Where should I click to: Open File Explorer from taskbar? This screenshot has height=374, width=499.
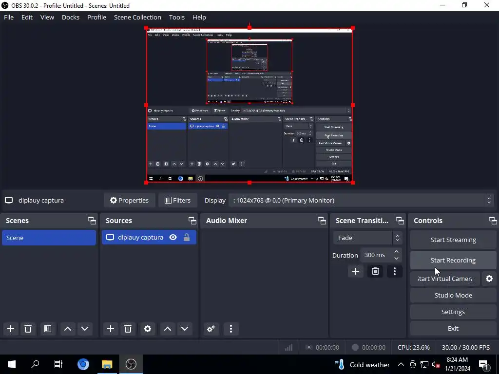click(x=107, y=364)
